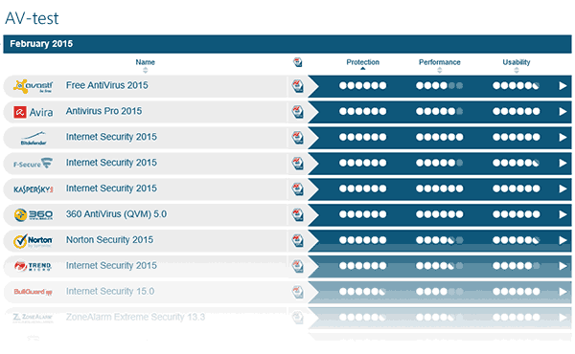Screen dimensions: 575x354
Task: Click the Norton logo icon
Action: [33, 241]
